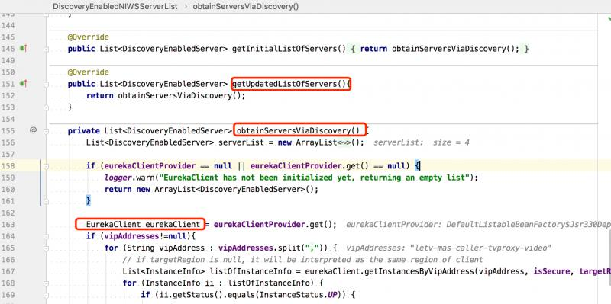Collapse the getUpdatedListOfServers method at line 151
This screenshot has height=304, width=611.
coord(46,84)
